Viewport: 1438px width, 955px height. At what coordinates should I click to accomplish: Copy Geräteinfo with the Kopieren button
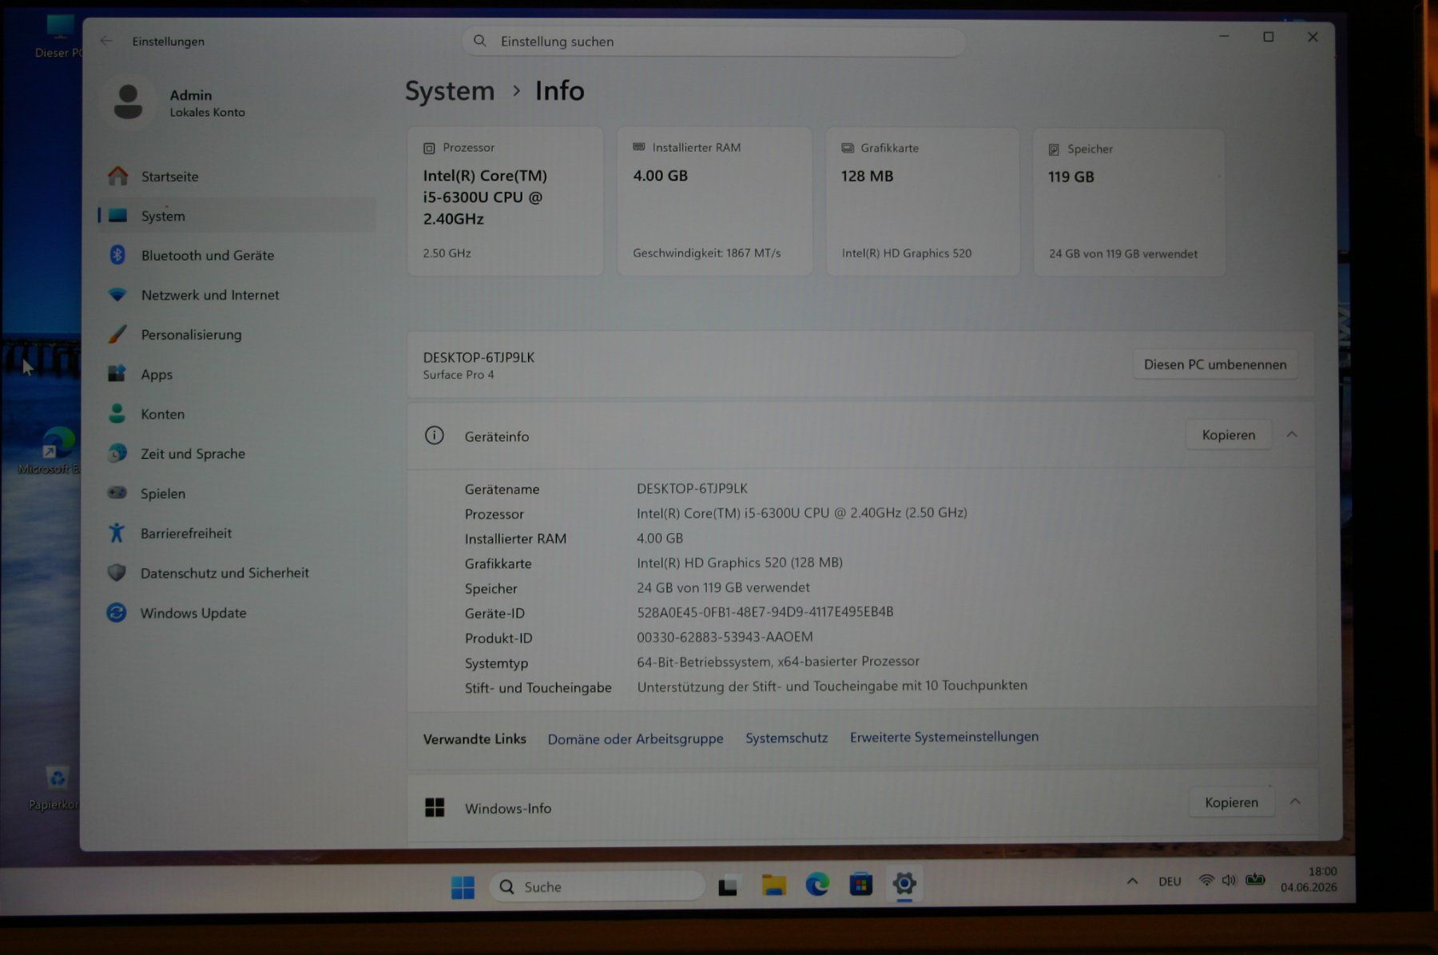click(1229, 435)
